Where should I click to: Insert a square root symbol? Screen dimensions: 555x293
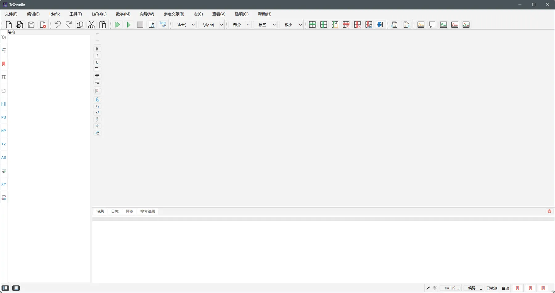point(97,133)
